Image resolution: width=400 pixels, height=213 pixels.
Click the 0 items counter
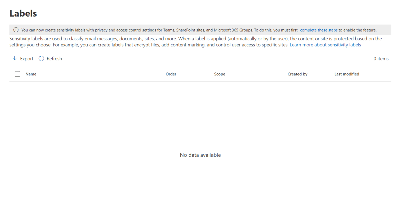(x=381, y=58)
